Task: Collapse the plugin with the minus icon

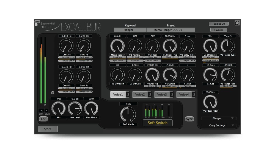Action: (36, 25)
